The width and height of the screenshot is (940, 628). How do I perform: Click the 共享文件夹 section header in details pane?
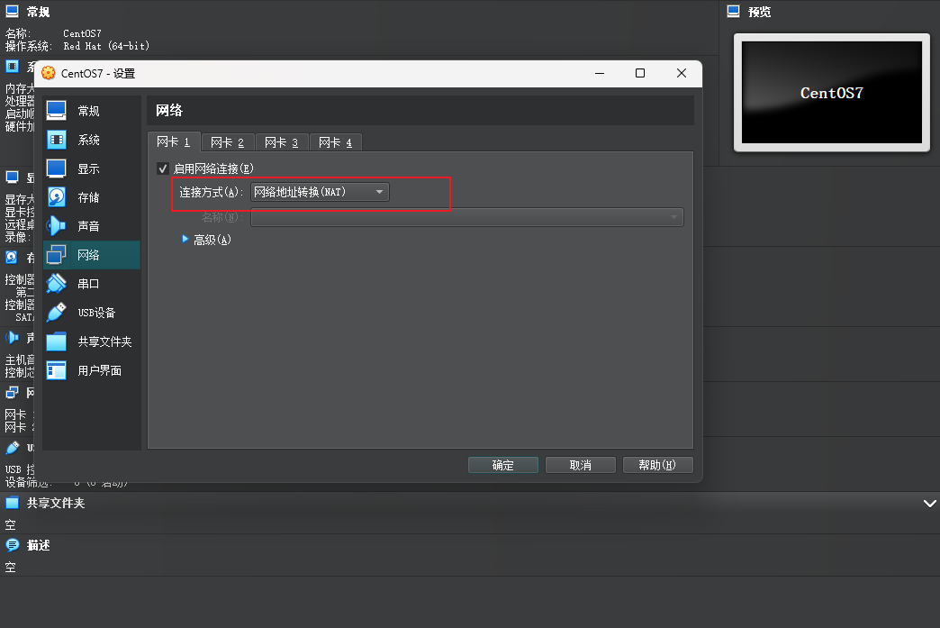(56, 503)
